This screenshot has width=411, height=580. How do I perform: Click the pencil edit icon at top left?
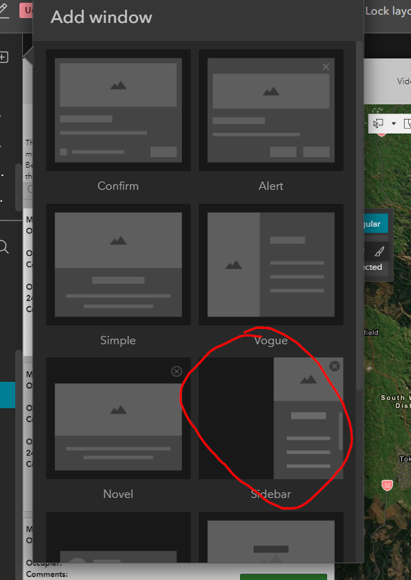4,10
